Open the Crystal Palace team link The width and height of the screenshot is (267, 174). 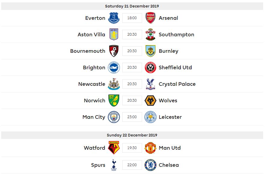[177, 84]
